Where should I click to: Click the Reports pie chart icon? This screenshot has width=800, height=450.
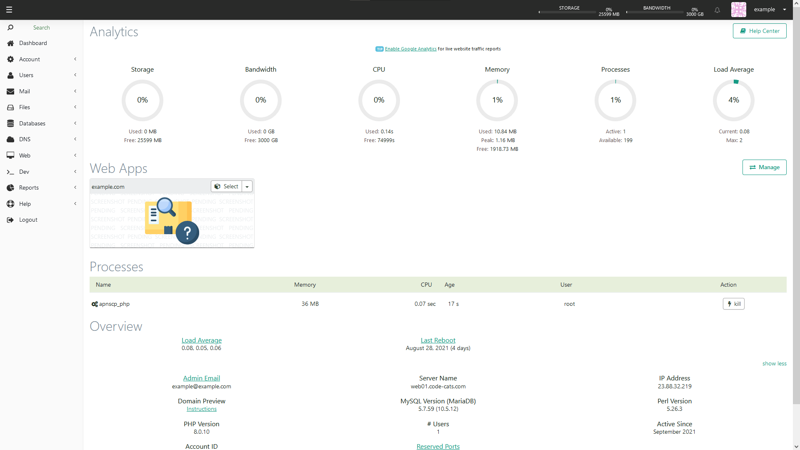tap(10, 188)
